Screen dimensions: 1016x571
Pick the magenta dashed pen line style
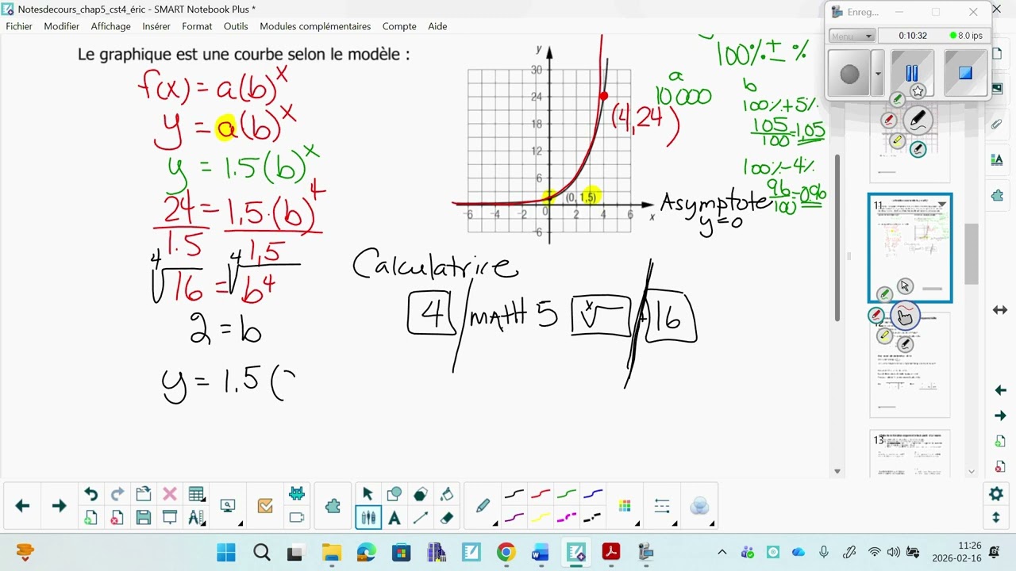pyautogui.click(x=567, y=518)
